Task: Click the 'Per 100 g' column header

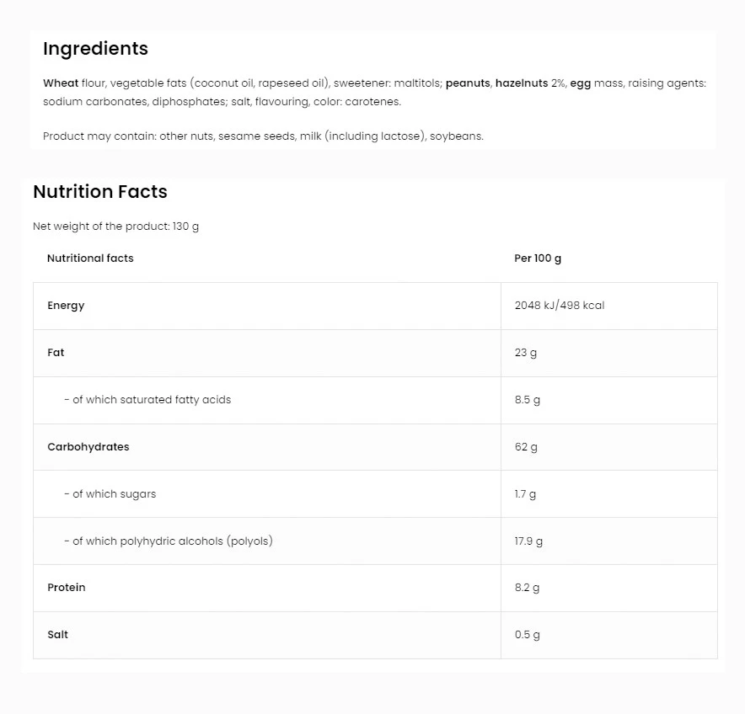Action: 538,258
